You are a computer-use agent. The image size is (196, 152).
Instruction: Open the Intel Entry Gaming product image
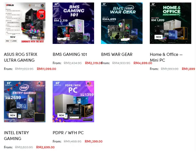pos(24,101)
